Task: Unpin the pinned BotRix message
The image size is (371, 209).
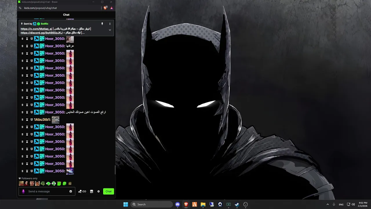Action: [102, 24]
